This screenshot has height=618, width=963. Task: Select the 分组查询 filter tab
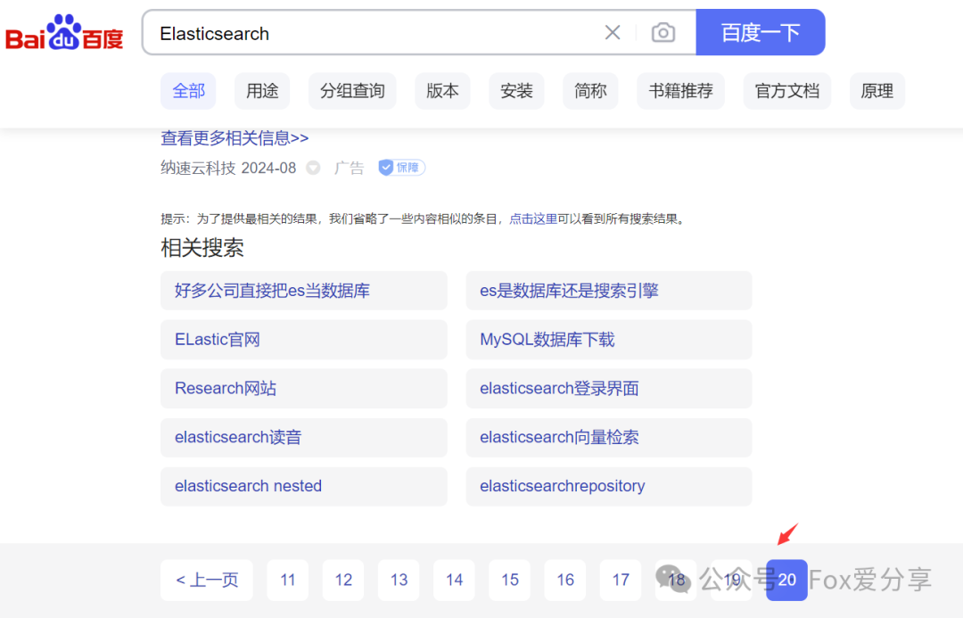(x=352, y=91)
